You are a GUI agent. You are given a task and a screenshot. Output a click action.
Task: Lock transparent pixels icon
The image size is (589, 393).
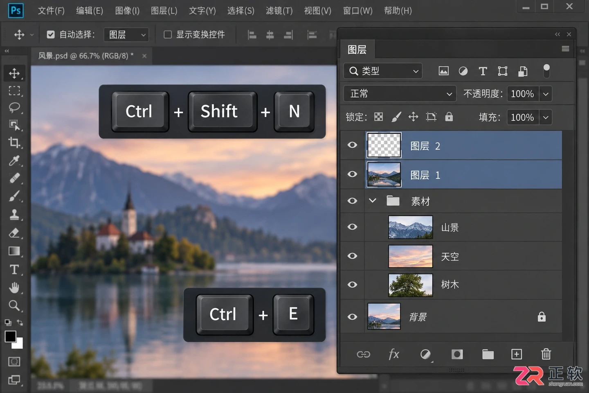[379, 117]
